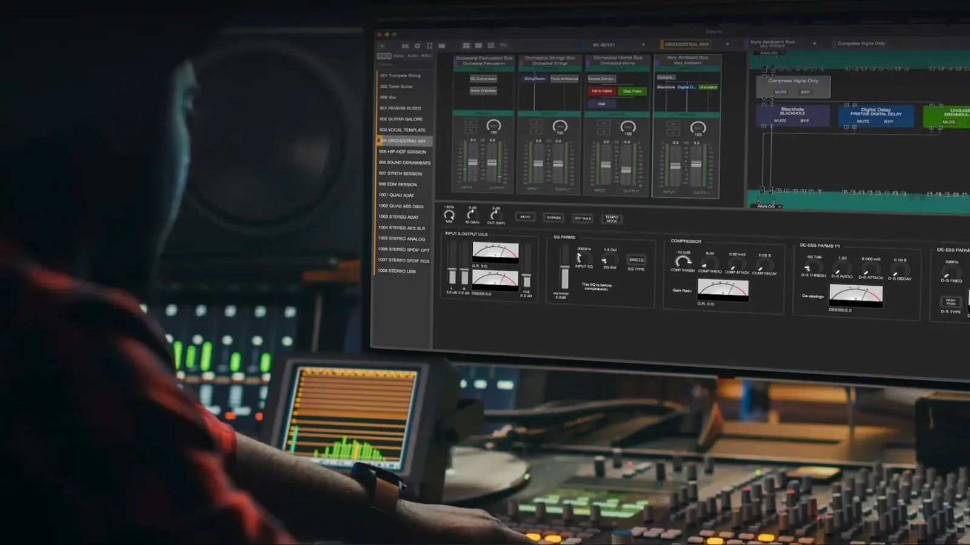This screenshot has height=545, width=970.
Task: Select ORCHESTRAL MIX session name field
Action: [x=686, y=44]
